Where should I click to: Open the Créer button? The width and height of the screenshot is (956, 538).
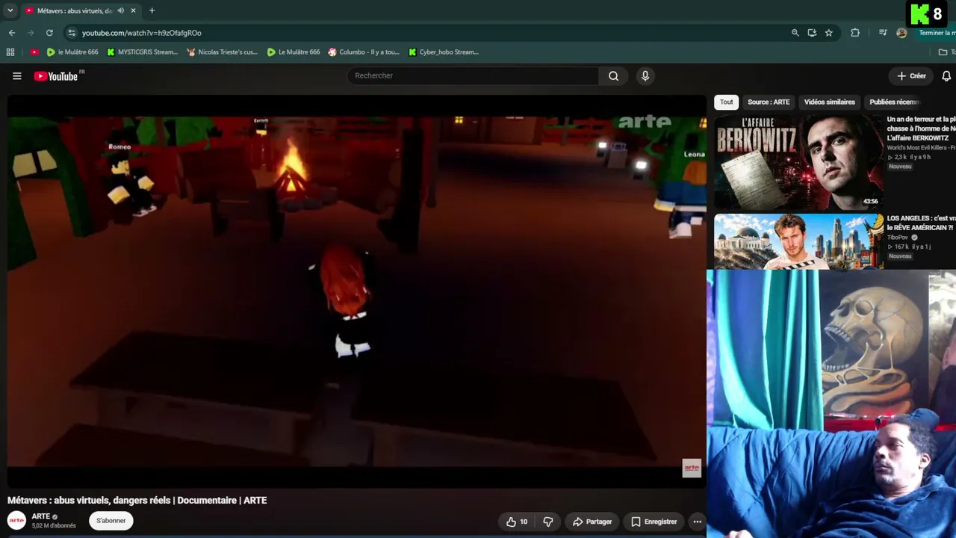(911, 75)
